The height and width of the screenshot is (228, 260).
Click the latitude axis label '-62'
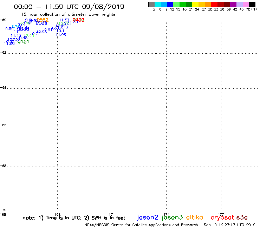[x=3, y=52]
